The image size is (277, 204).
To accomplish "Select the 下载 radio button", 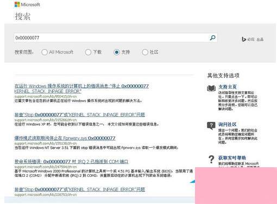I will [88, 52].
